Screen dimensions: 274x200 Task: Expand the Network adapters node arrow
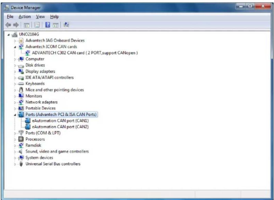click(x=15, y=102)
